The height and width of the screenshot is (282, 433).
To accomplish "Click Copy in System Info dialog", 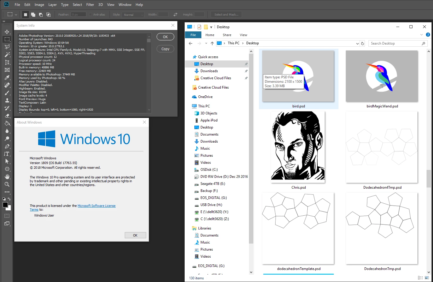I will 165,49.
